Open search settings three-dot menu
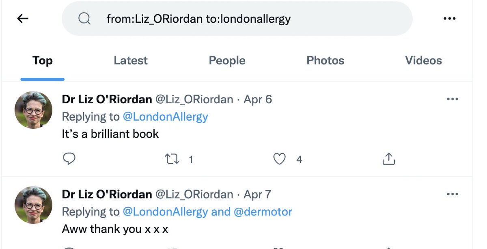 [450, 19]
